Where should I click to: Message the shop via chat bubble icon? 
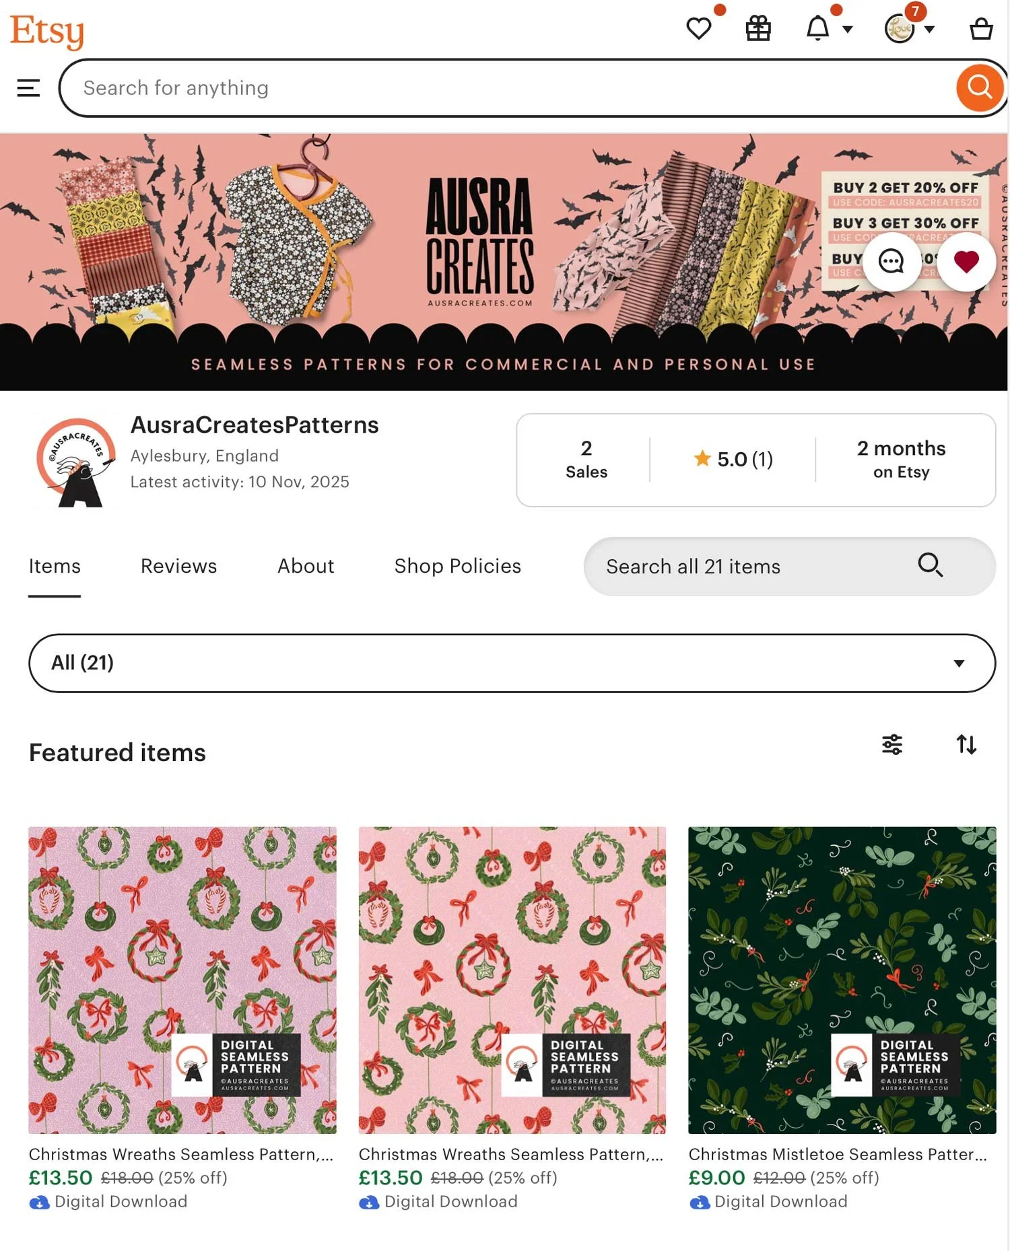click(891, 261)
